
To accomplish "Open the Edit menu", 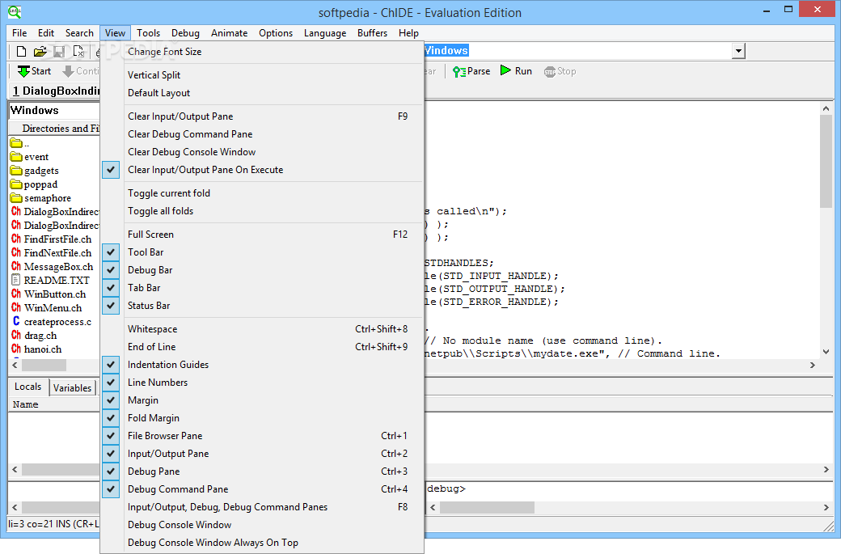I will (x=45, y=32).
